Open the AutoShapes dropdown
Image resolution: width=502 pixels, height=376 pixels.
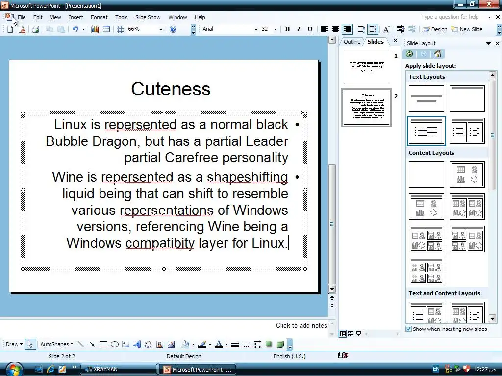click(x=57, y=344)
